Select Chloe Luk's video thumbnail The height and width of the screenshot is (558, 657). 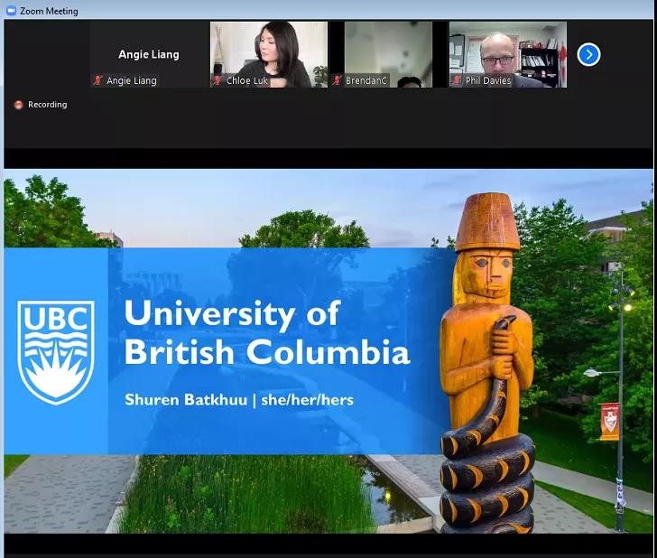click(x=269, y=54)
